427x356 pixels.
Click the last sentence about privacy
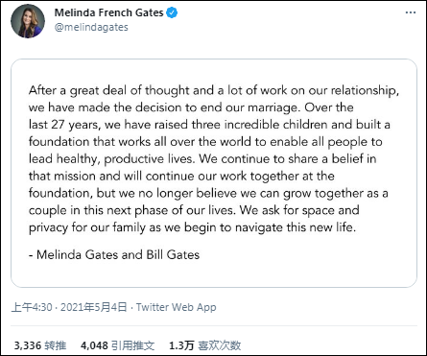pos(192,227)
